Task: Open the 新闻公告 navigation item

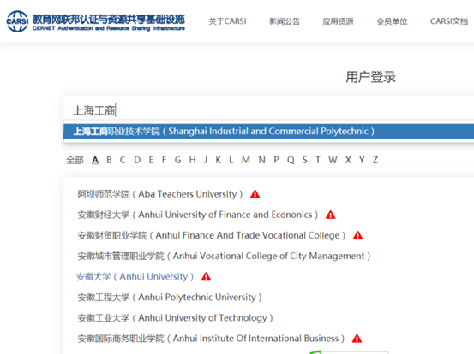Action: [x=285, y=21]
